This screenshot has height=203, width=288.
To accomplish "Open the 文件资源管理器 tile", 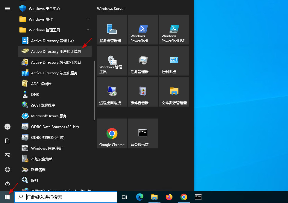I will click(174, 92).
